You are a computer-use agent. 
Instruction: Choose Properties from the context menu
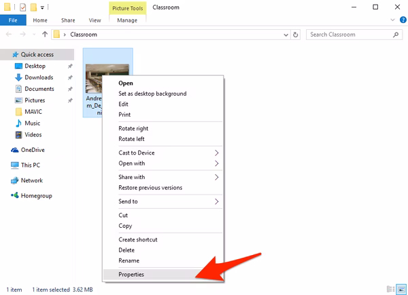131,275
